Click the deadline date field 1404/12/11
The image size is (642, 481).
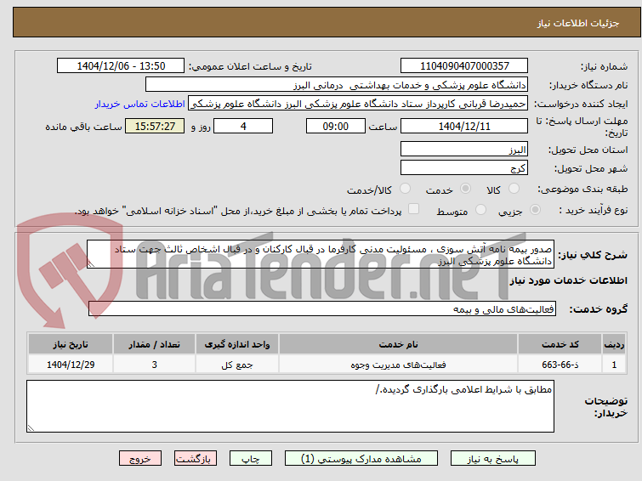(x=464, y=126)
